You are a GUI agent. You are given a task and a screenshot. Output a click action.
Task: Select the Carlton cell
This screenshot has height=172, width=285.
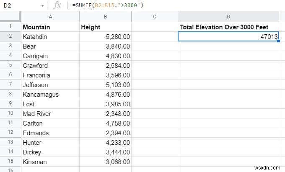50,123
